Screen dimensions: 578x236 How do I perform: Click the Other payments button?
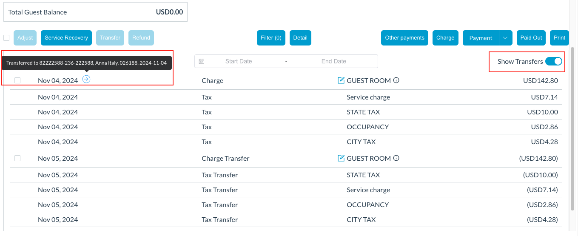click(x=404, y=38)
